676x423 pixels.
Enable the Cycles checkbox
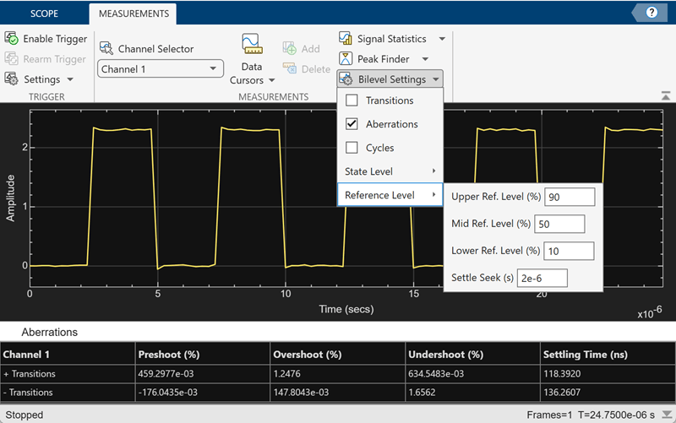[x=352, y=148]
